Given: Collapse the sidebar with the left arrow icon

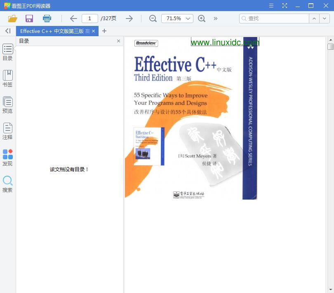Looking at the screenshot, I should pyautogui.click(x=8, y=31).
